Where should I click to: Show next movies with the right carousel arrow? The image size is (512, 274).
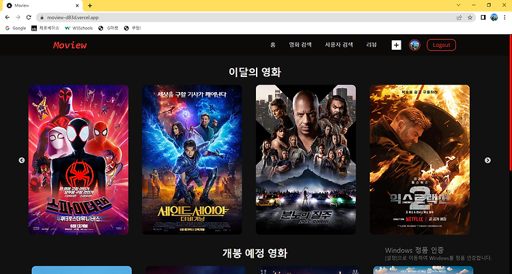(x=487, y=160)
